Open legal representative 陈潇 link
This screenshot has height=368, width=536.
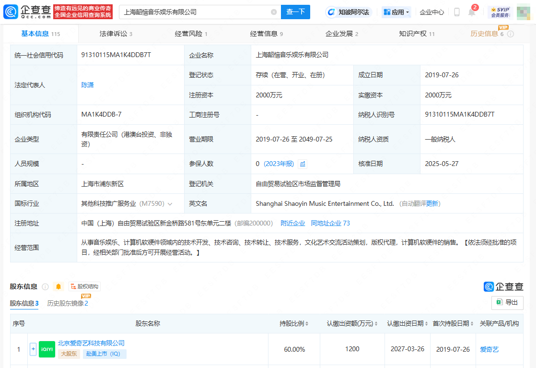coord(87,85)
